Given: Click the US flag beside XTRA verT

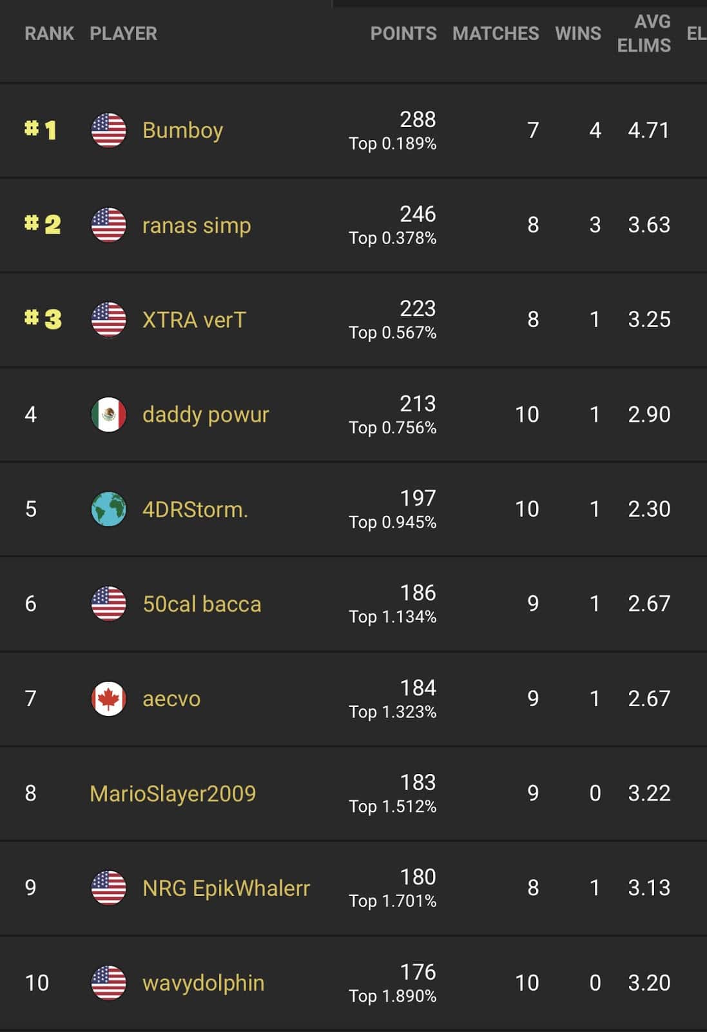Looking at the screenshot, I should (108, 319).
